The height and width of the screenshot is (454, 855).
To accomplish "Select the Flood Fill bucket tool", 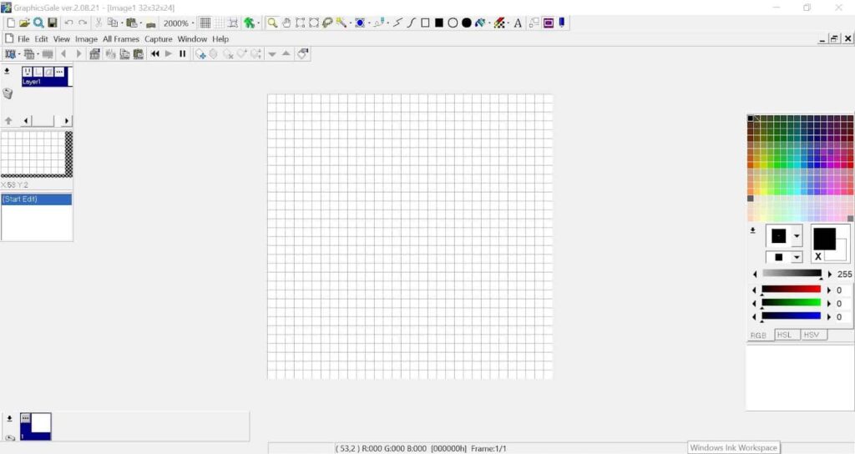I will 480,23.
